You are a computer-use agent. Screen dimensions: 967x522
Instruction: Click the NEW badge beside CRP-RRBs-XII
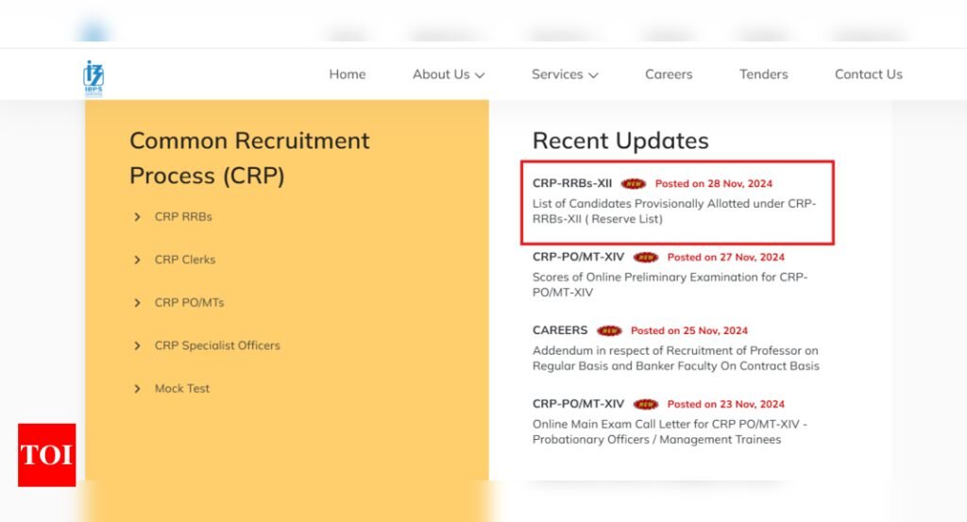[634, 184]
